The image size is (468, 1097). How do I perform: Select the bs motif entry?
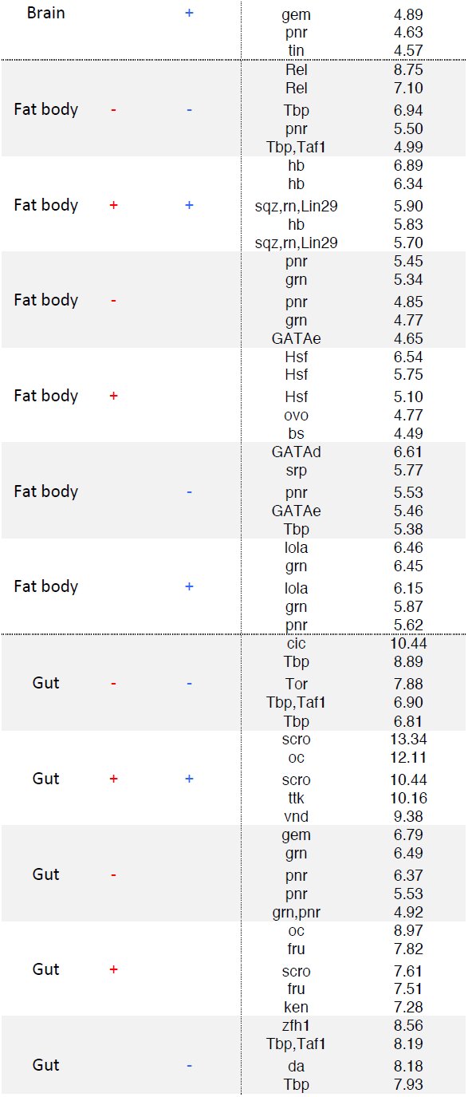(297, 434)
